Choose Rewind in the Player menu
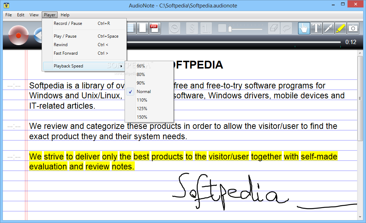Screen dimensions: 366x223 coord(84,45)
